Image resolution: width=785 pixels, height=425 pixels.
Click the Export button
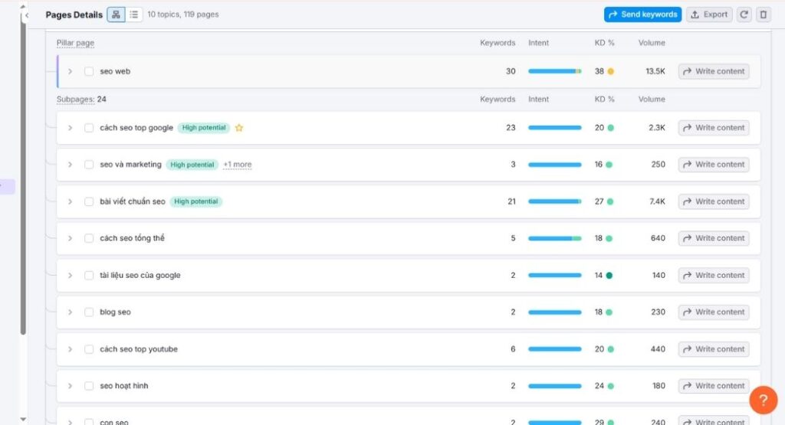click(709, 15)
